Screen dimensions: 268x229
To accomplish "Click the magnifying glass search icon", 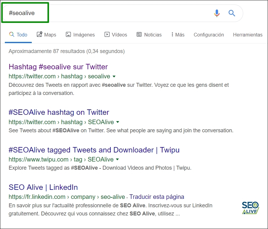I will [x=231, y=13].
